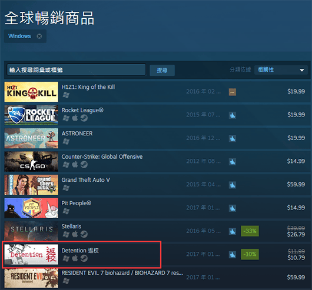Click the thumbs-up review icon for Grand Theft Auto V
The image size is (312, 290).
[232, 185]
